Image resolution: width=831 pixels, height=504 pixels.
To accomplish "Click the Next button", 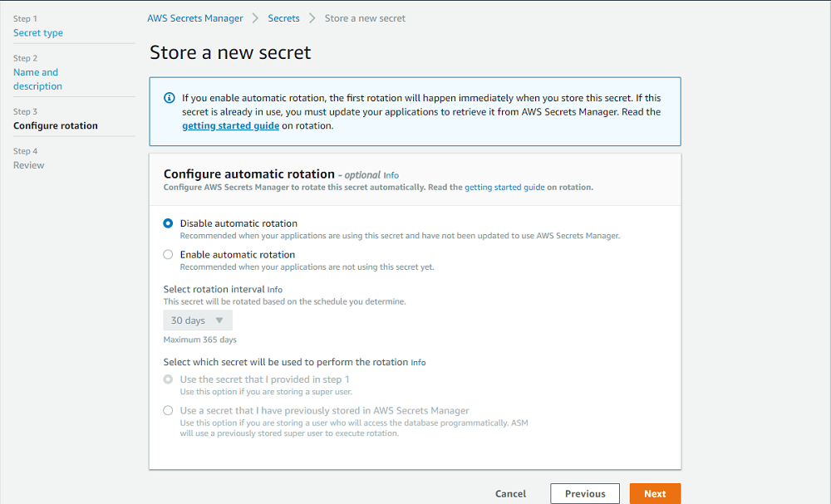I will click(655, 493).
